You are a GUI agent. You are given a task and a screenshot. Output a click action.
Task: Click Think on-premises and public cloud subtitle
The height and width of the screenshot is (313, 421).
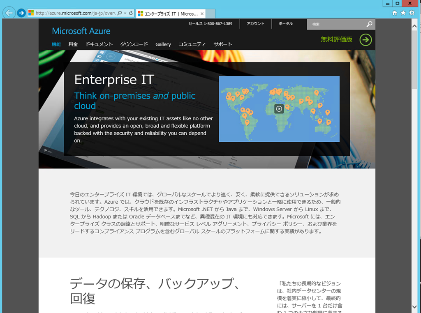pyautogui.click(x=135, y=101)
